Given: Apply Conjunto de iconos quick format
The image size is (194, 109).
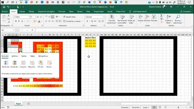Looking at the screenshot, I should point(23,64).
